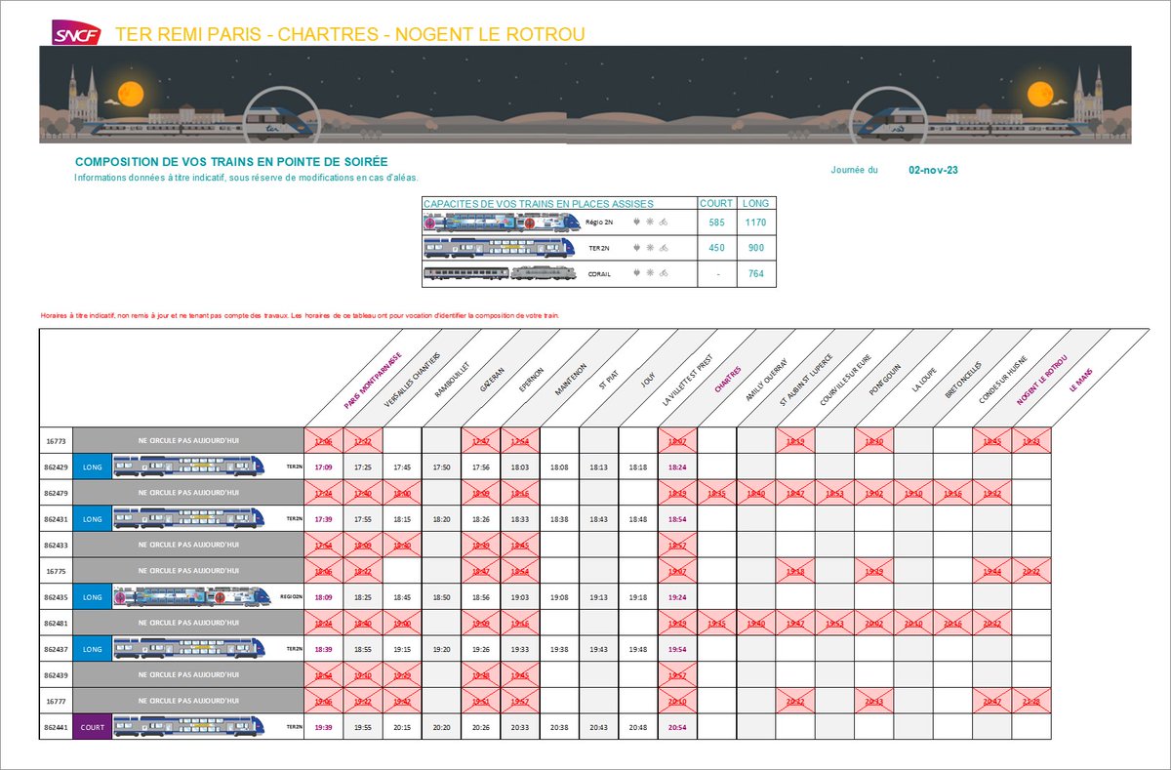
Task: Click the power plug icon in CORAIL row
Action: click(636, 273)
